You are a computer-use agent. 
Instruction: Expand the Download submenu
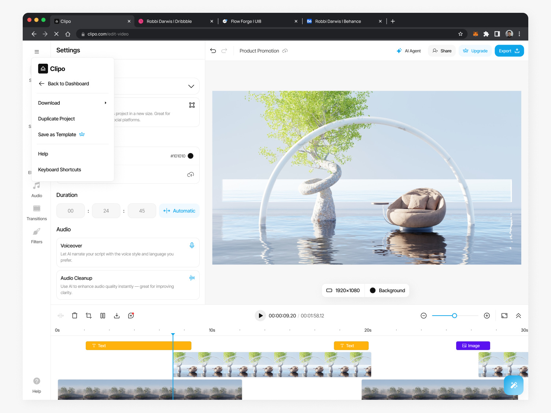(72, 103)
